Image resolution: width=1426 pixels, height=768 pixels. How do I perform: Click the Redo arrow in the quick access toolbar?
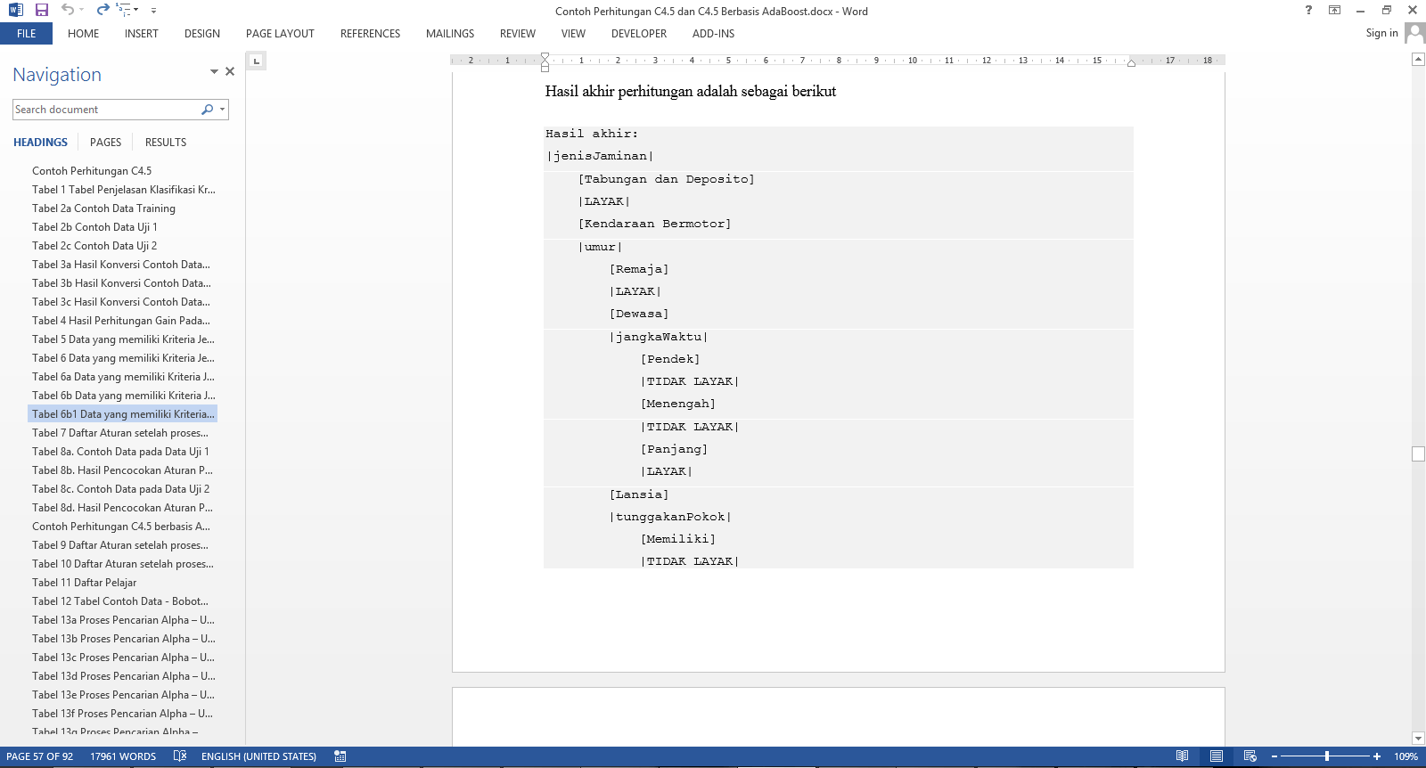pos(102,10)
